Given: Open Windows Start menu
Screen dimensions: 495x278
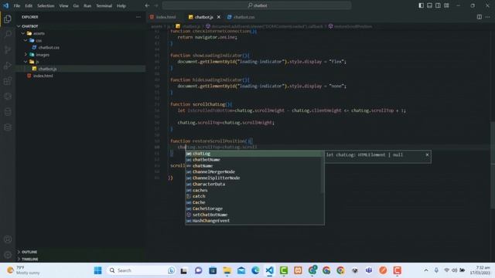Looking at the screenshot, I should [98, 270].
